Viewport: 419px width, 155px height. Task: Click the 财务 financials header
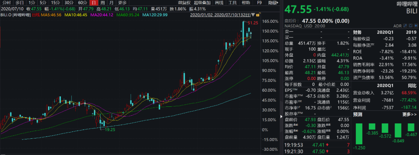pyautogui.click(x=357, y=32)
